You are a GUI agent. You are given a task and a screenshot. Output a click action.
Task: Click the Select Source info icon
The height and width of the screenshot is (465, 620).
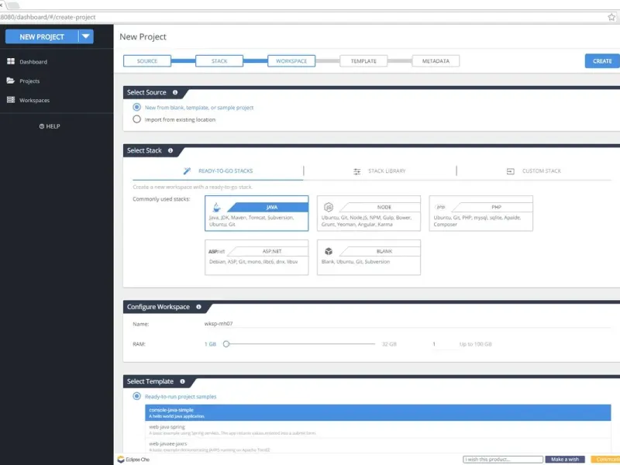pyautogui.click(x=175, y=92)
